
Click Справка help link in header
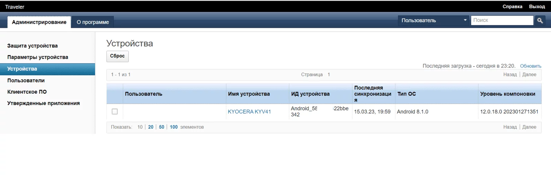coord(512,7)
